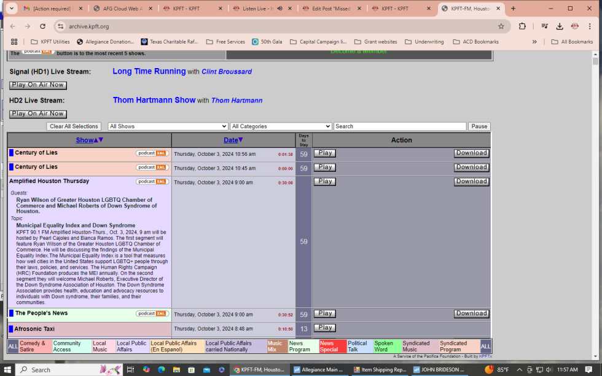Click the Clear All Selections button
602x376 pixels.
pyautogui.click(x=73, y=126)
